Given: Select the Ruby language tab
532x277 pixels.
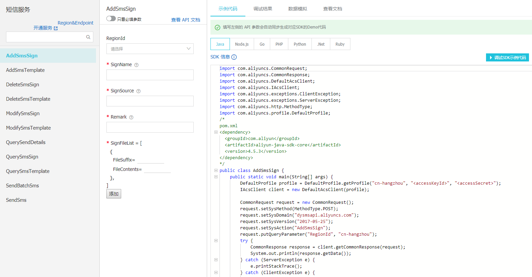Looking at the screenshot, I should (340, 44).
